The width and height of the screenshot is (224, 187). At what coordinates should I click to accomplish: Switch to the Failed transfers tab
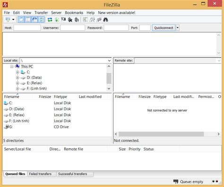[40, 174]
